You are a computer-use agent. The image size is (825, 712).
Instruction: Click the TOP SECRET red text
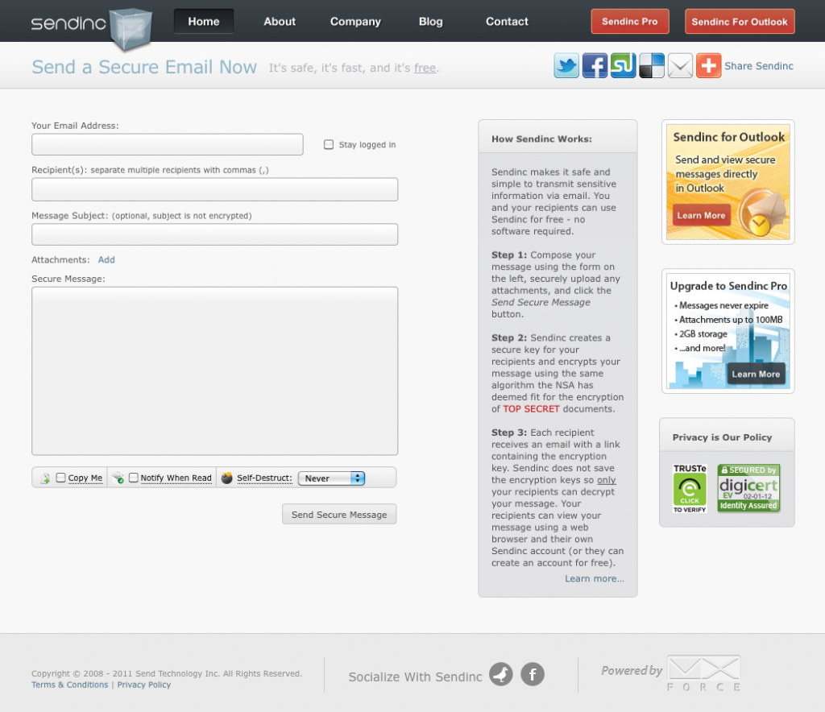tap(531, 408)
